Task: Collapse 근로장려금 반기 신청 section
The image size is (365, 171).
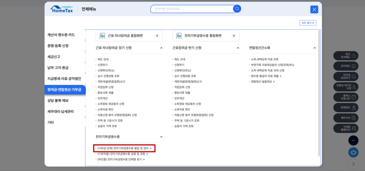Action: 238,48
